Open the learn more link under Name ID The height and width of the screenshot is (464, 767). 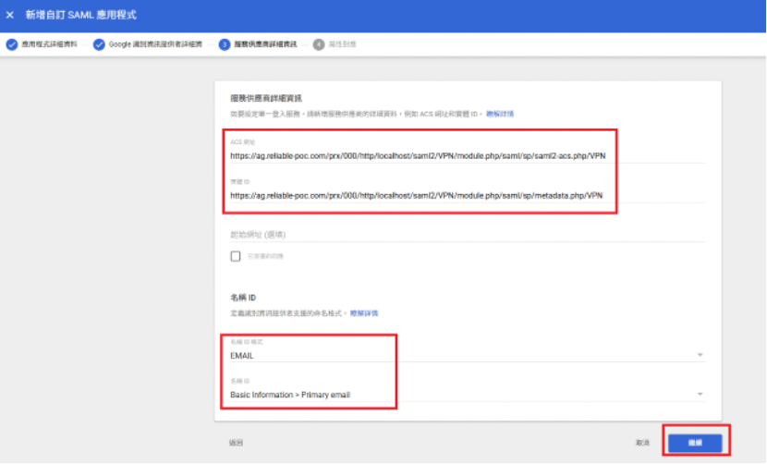pyautogui.click(x=364, y=313)
